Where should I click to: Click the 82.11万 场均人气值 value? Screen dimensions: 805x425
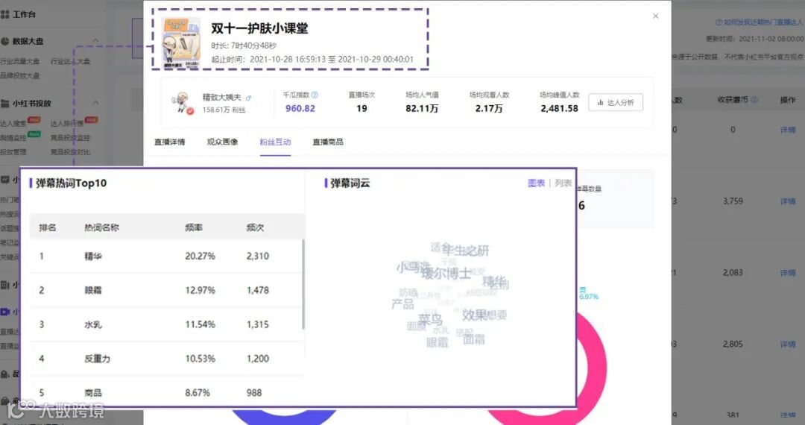tap(421, 108)
